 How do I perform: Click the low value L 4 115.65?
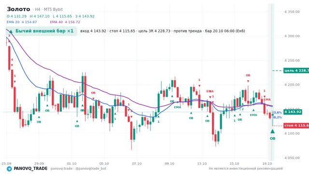62,16
